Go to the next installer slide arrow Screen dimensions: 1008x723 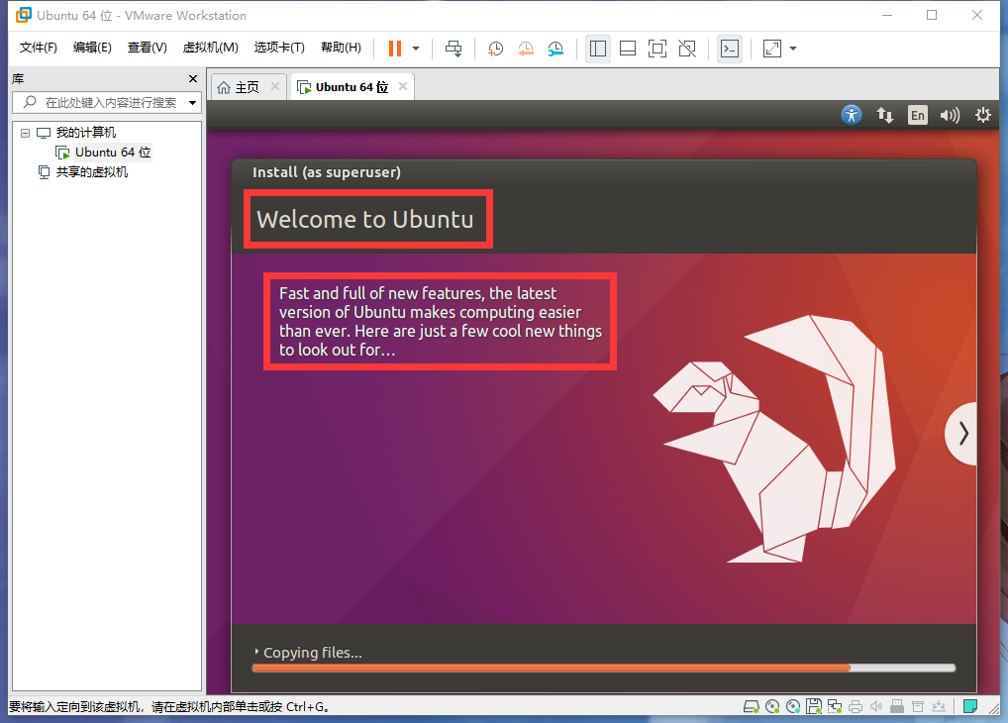pyautogui.click(x=962, y=434)
